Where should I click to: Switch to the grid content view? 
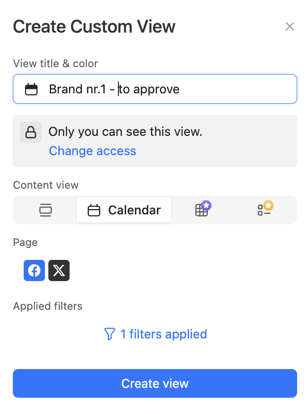[201, 210]
